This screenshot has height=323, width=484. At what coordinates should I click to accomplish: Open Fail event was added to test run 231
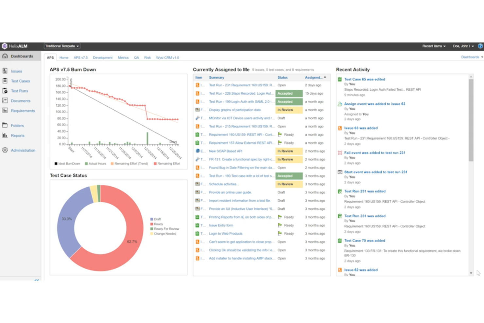click(x=374, y=153)
